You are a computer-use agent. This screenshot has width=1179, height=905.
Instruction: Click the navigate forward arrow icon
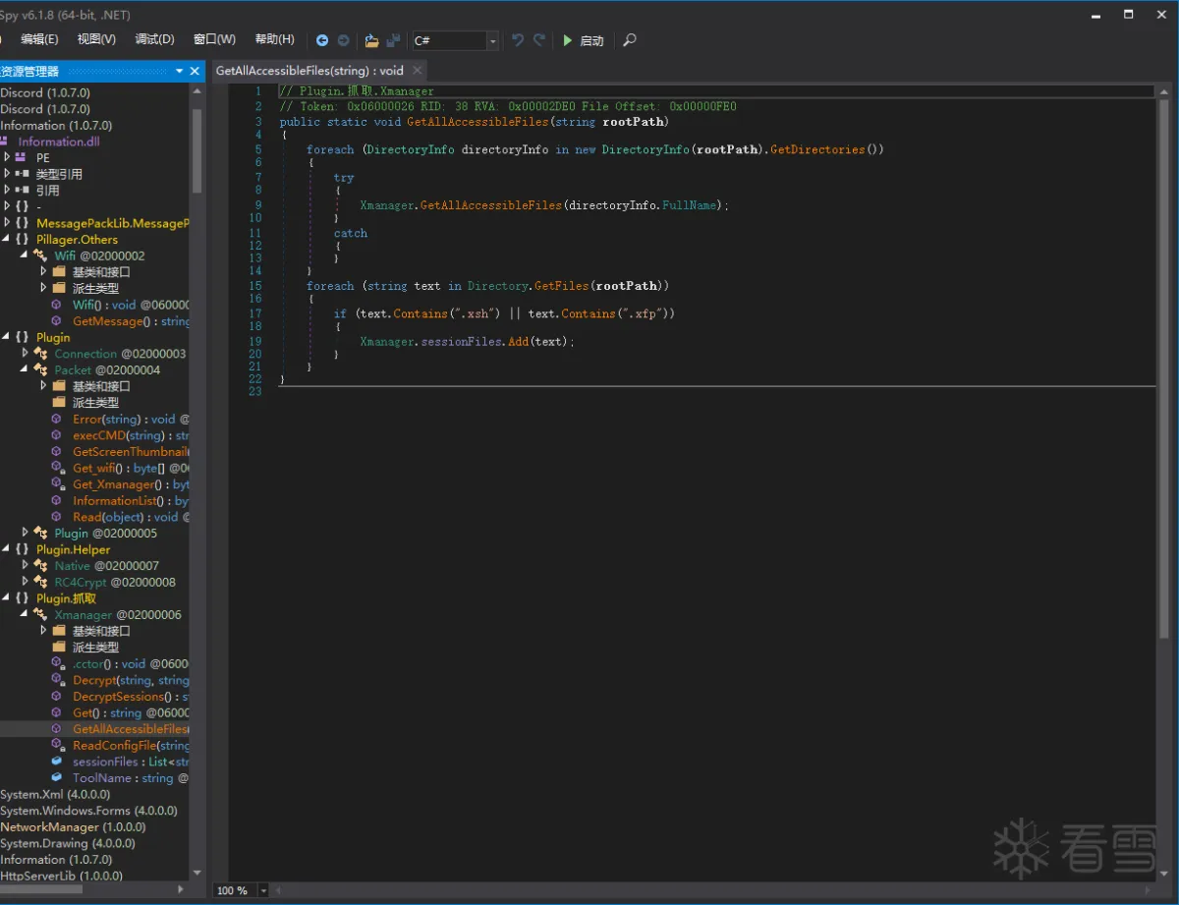(343, 40)
